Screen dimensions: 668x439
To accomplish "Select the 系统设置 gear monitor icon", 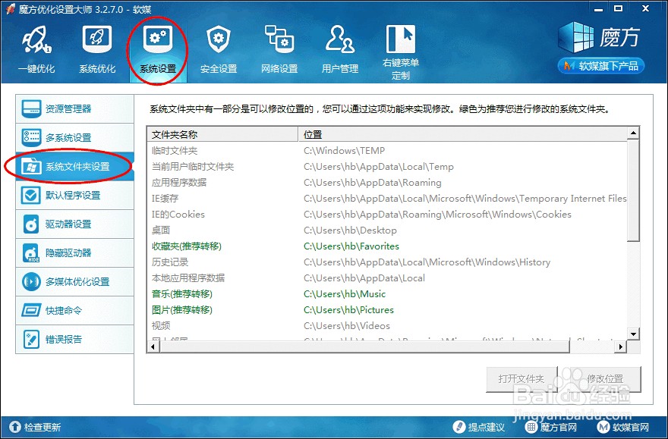I will point(158,39).
